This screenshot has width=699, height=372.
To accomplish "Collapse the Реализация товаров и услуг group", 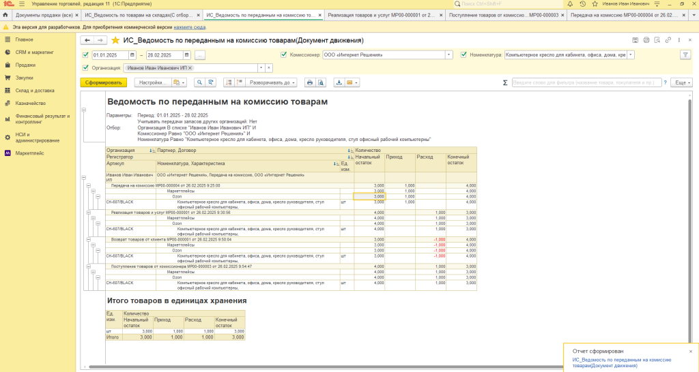I will (88, 213).
